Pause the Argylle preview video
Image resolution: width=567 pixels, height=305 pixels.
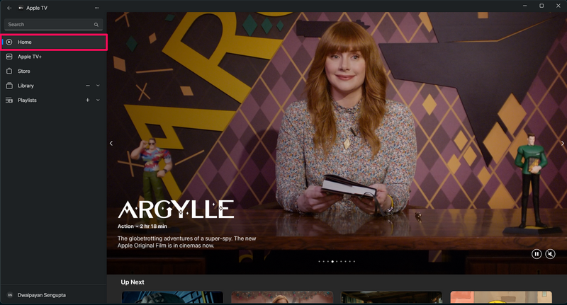[x=537, y=254]
